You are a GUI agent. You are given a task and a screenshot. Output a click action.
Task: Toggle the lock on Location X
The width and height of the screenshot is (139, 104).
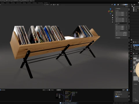pyautogui.click(x=126, y=12)
